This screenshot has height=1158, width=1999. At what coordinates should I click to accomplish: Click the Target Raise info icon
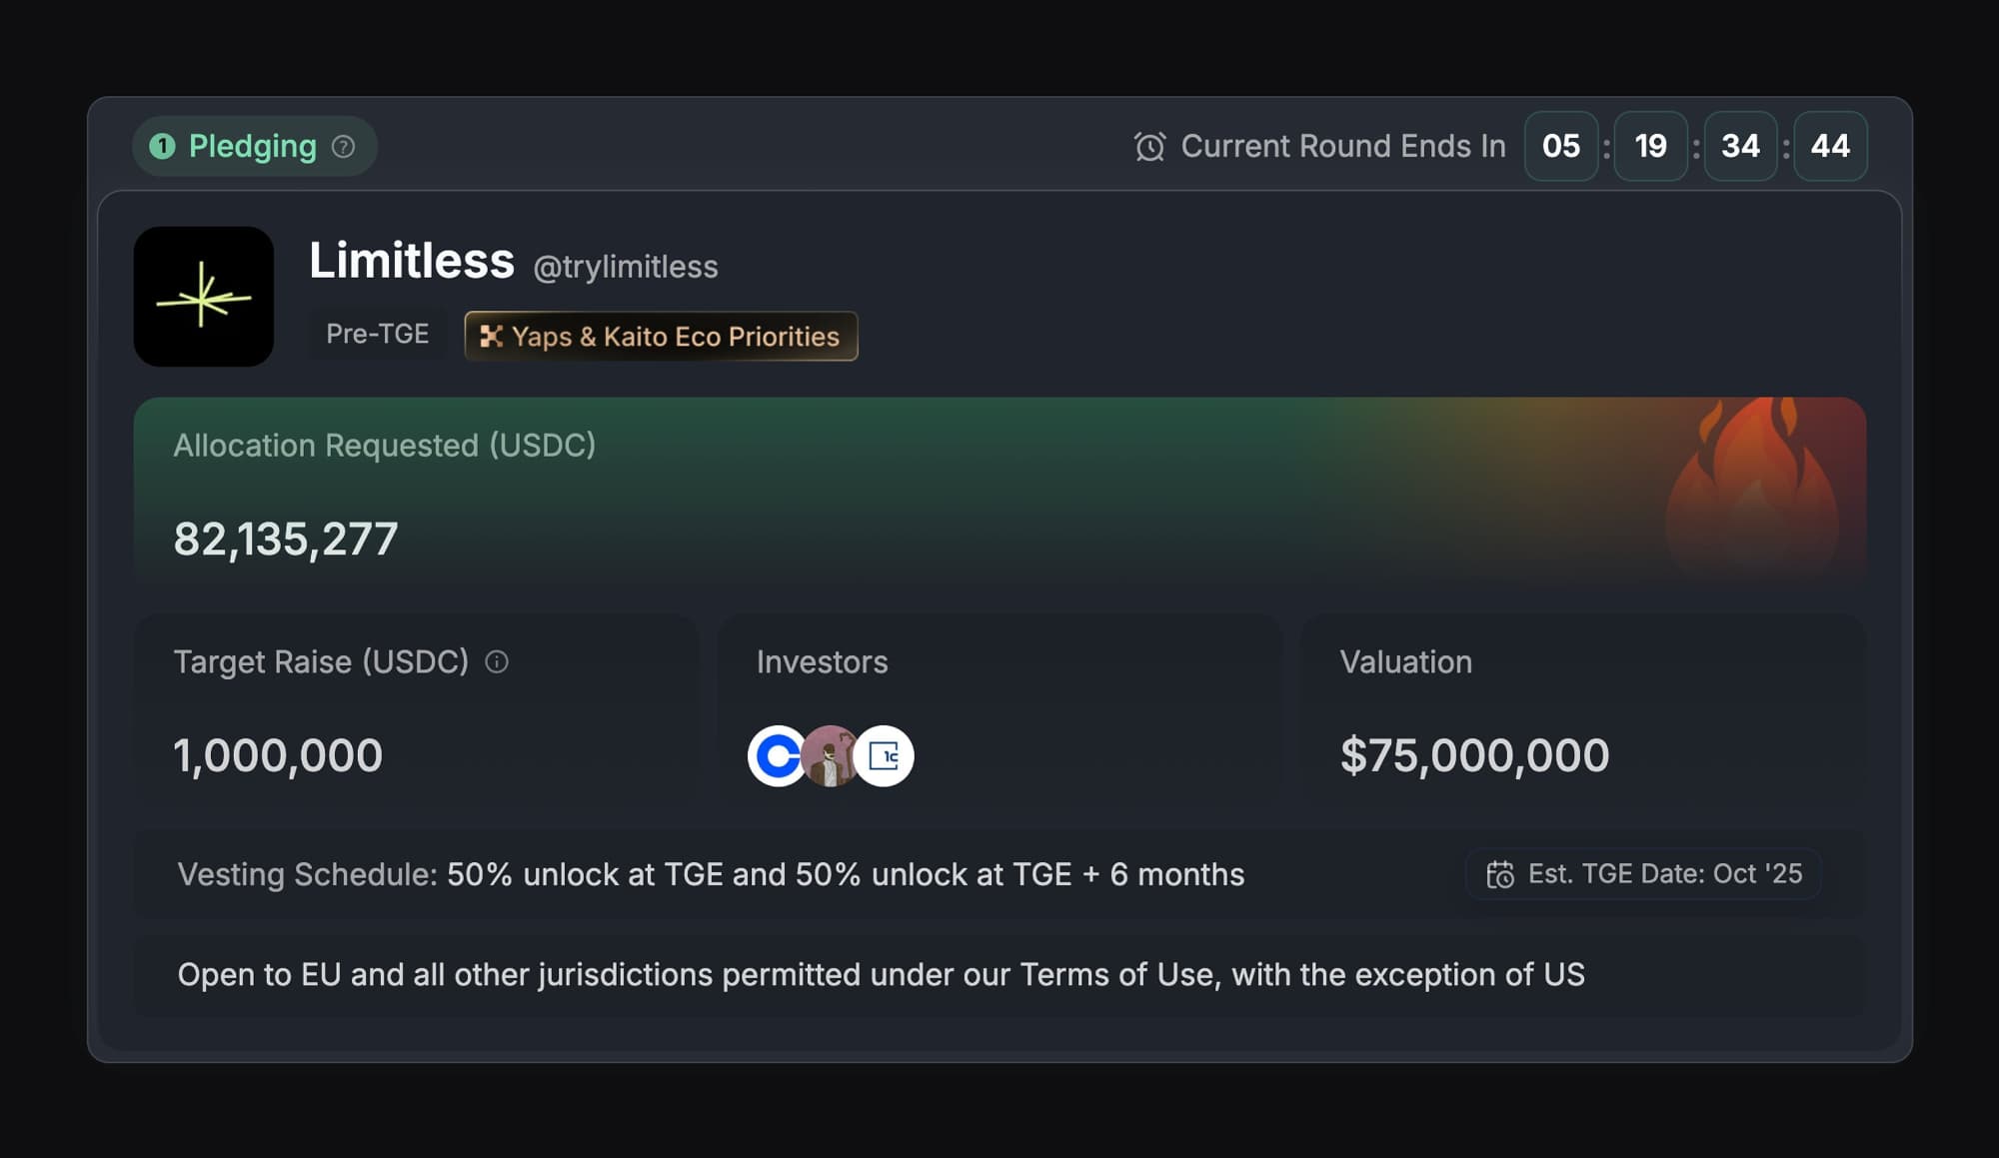pyautogui.click(x=496, y=661)
